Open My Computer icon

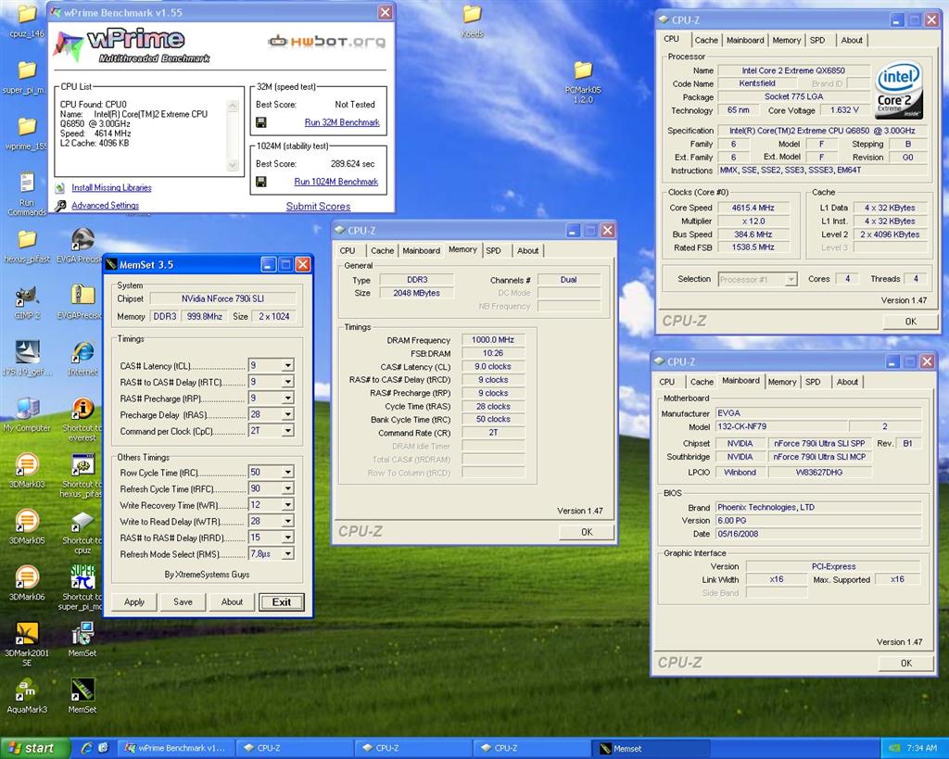[27, 409]
